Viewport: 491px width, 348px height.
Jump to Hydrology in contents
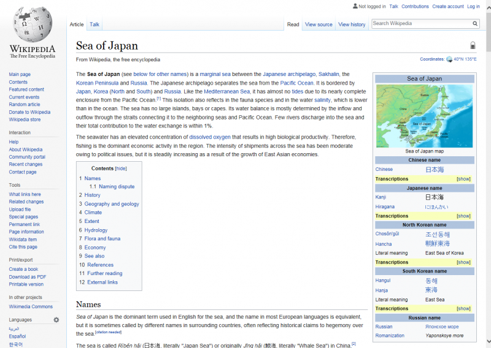pos(96,230)
